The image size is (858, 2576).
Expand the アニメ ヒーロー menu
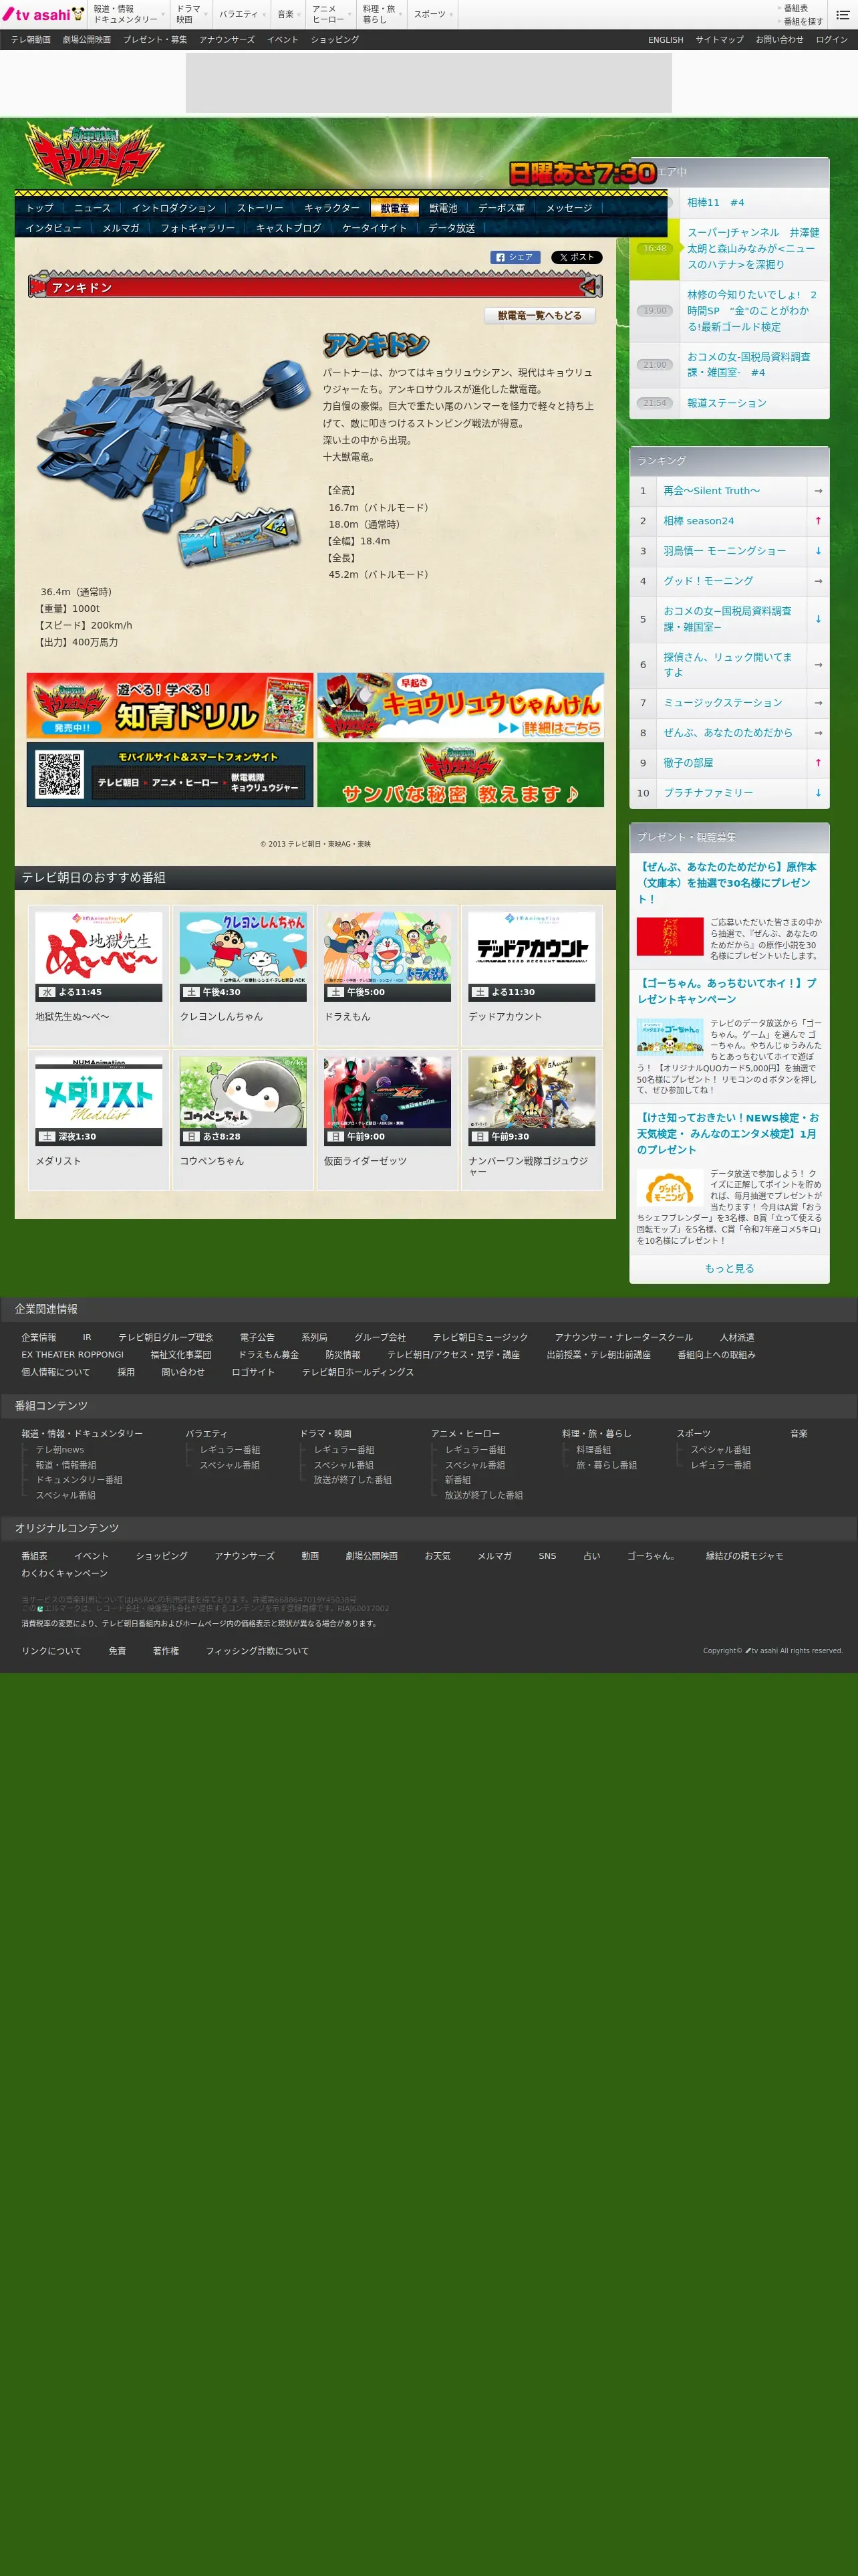(331, 14)
